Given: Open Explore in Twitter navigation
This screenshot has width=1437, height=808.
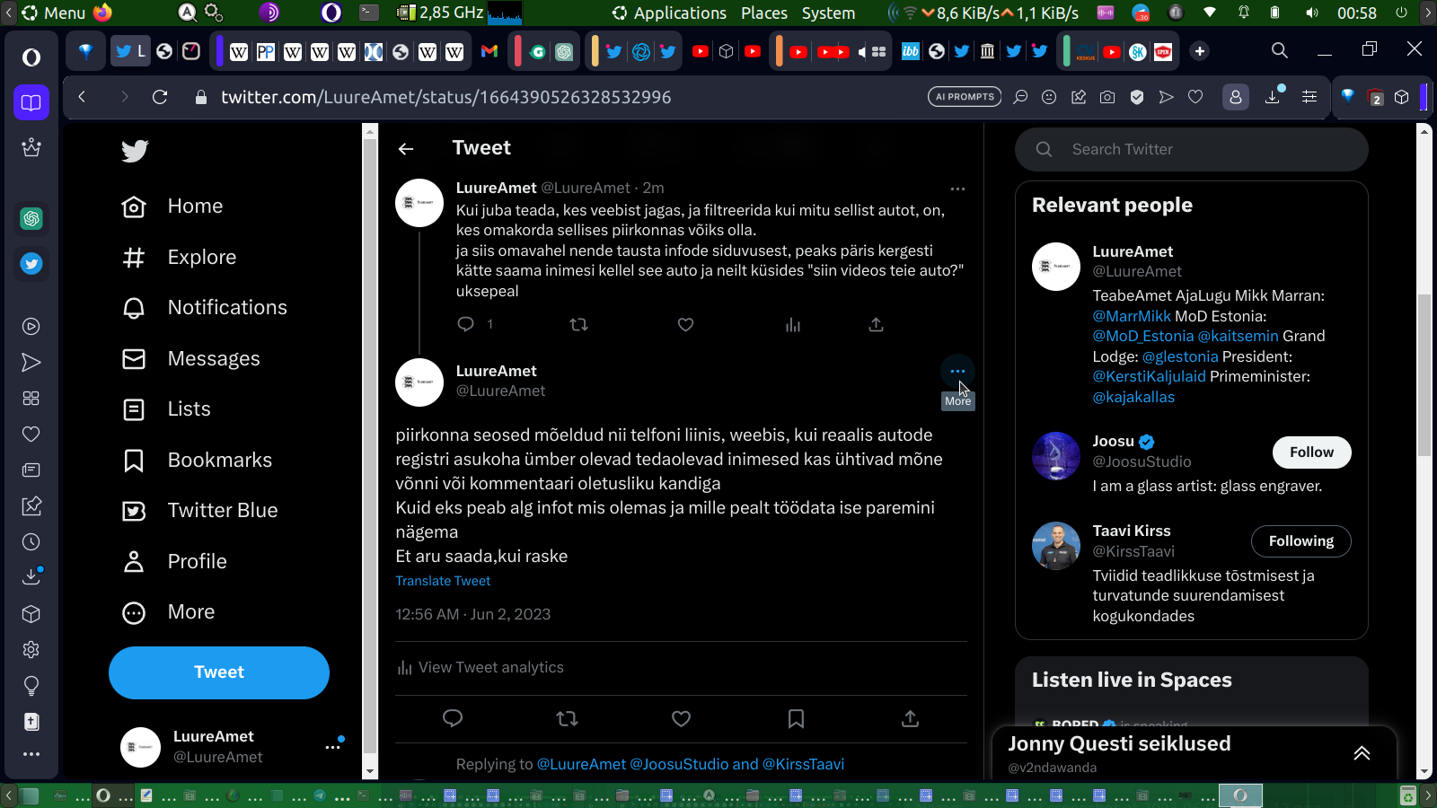Looking at the screenshot, I should click(x=179, y=258).
